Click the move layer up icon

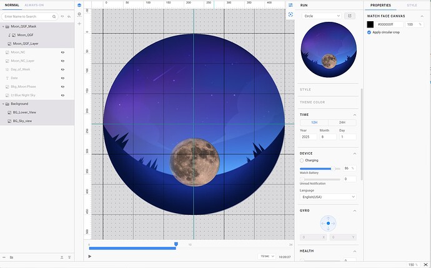(x=62, y=257)
